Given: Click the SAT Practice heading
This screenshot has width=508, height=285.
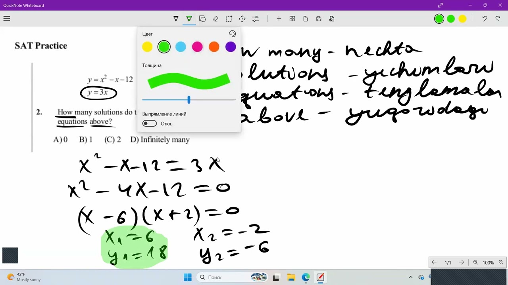Looking at the screenshot, I should pyautogui.click(x=41, y=46).
